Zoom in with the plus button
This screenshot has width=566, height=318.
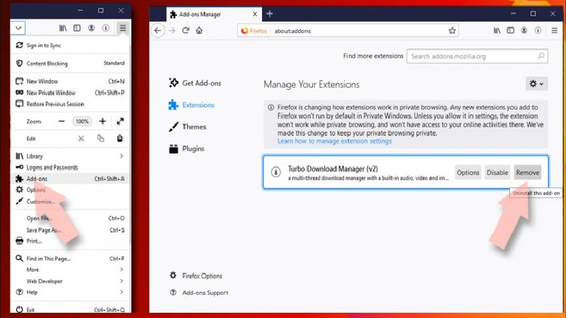[103, 121]
